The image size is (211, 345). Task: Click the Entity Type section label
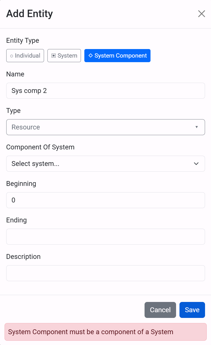(22, 40)
